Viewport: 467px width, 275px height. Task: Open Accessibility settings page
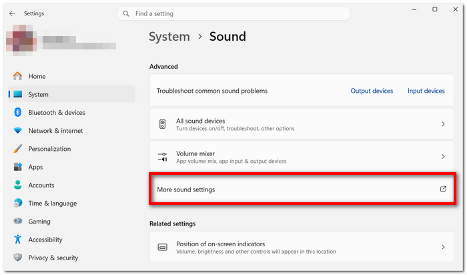(72, 240)
